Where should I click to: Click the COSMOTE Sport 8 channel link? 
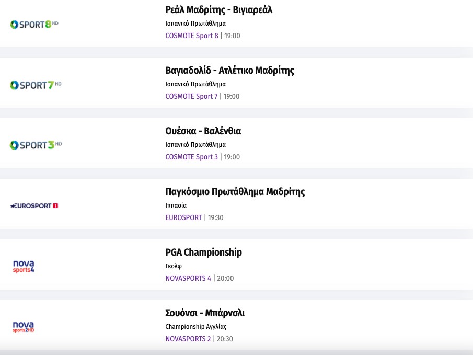191,36
